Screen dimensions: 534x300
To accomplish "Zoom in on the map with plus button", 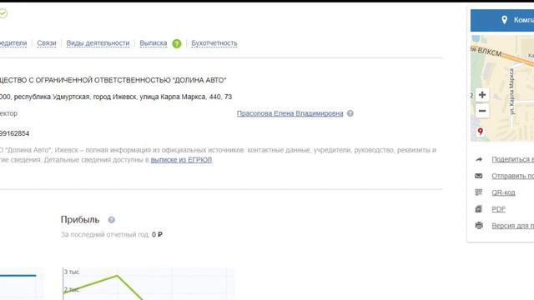I will (482, 95).
